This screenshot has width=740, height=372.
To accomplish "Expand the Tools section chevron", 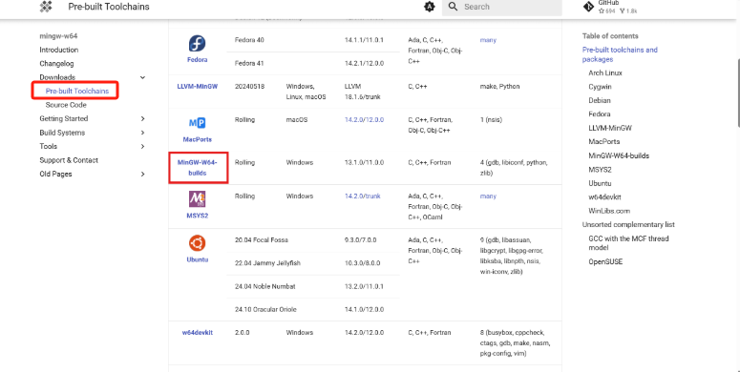I will (142, 147).
